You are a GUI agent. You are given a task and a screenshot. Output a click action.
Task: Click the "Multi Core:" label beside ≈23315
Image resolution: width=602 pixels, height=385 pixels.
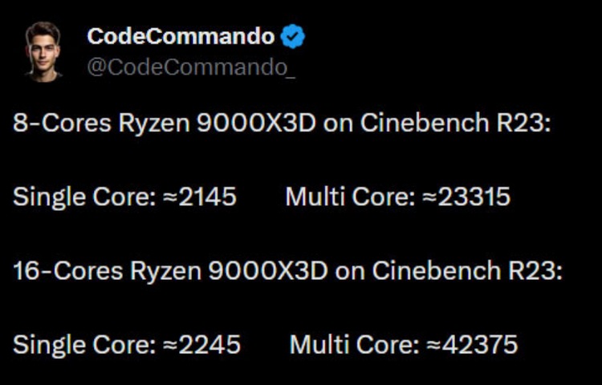(x=350, y=197)
